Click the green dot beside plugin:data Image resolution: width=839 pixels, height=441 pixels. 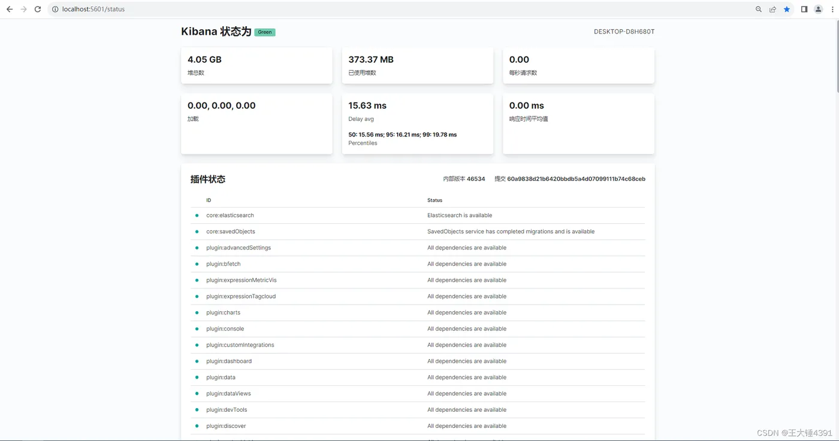pos(197,377)
